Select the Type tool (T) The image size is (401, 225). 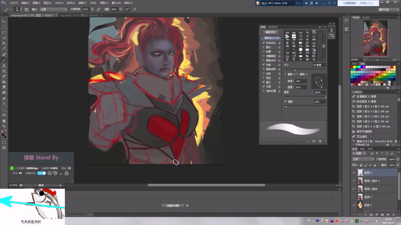click(x=4, y=104)
